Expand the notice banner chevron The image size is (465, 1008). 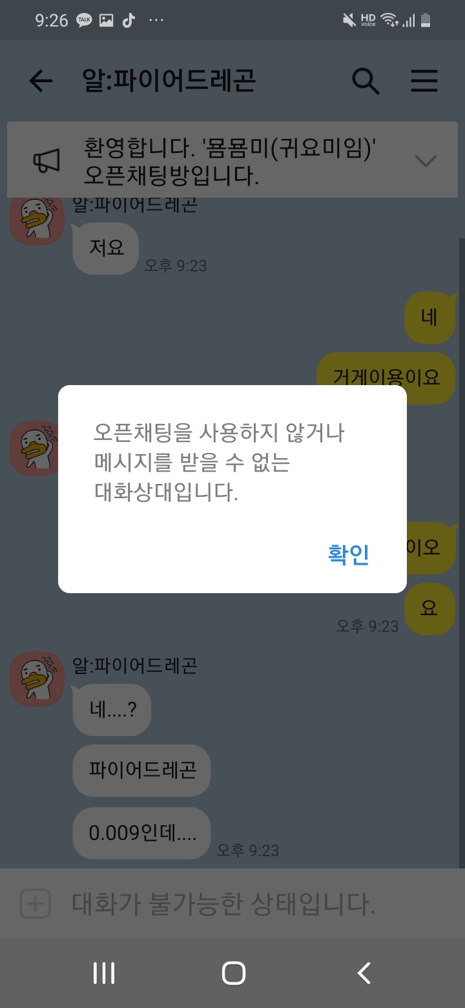pyautogui.click(x=426, y=160)
